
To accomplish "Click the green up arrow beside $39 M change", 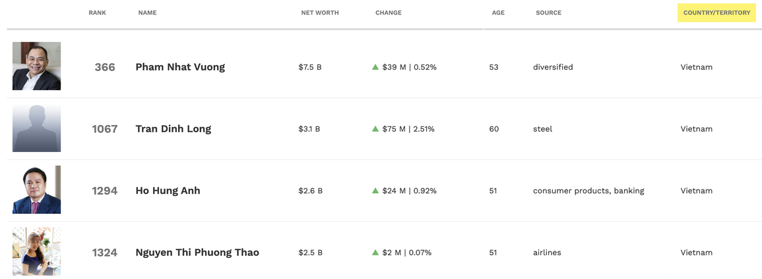I will click(x=375, y=67).
